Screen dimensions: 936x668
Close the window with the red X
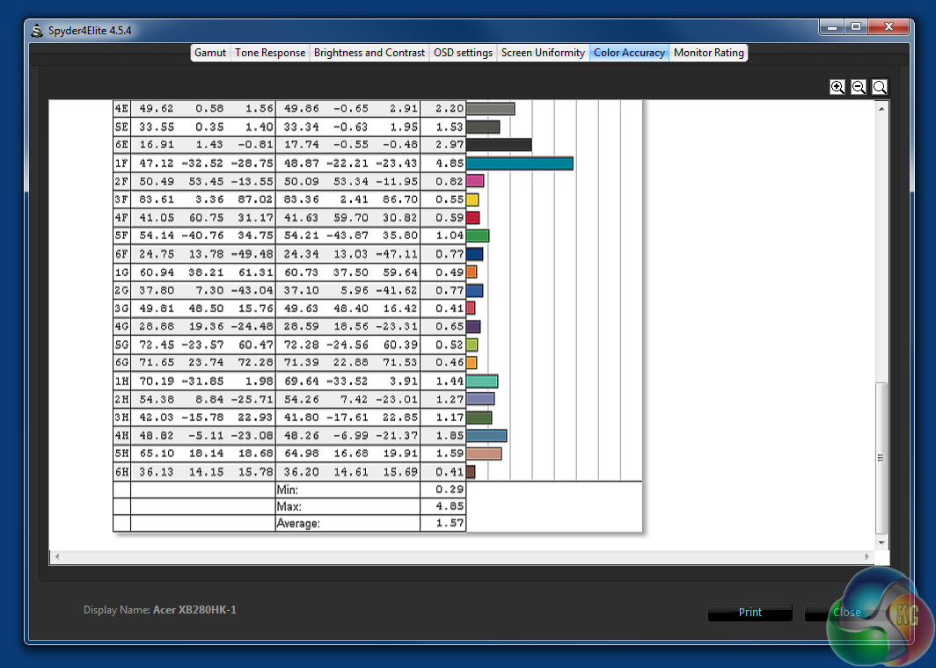tap(888, 27)
